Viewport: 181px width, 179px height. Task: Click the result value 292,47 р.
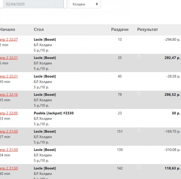[172, 58]
